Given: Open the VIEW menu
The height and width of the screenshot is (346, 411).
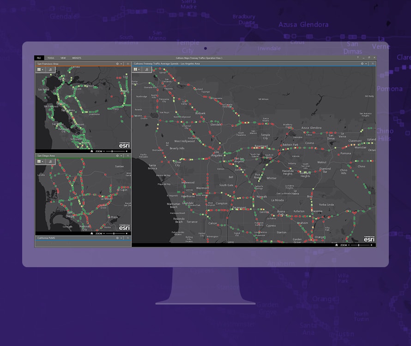Looking at the screenshot, I should coord(63,58).
